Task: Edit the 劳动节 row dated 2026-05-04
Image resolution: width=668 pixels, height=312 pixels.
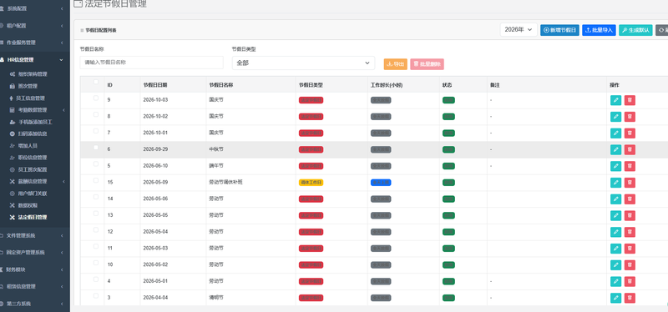Action: pyautogui.click(x=615, y=232)
